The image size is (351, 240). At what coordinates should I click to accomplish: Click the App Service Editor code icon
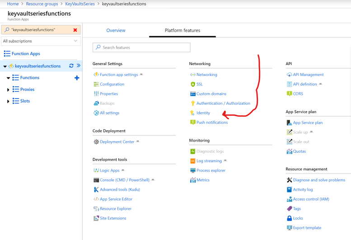pyautogui.click(x=96, y=199)
